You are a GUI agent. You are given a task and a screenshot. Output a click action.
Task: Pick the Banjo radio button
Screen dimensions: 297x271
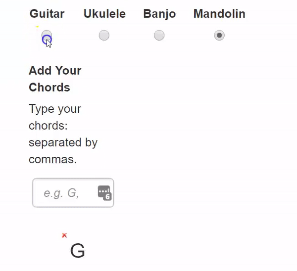[159, 35]
